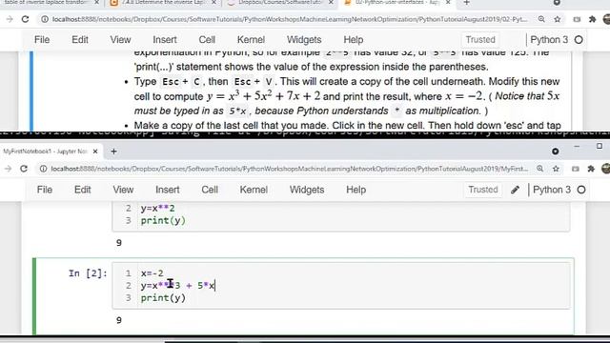Open View menu in top notebook
Screen dimensions: 610x343
(x=120, y=40)
